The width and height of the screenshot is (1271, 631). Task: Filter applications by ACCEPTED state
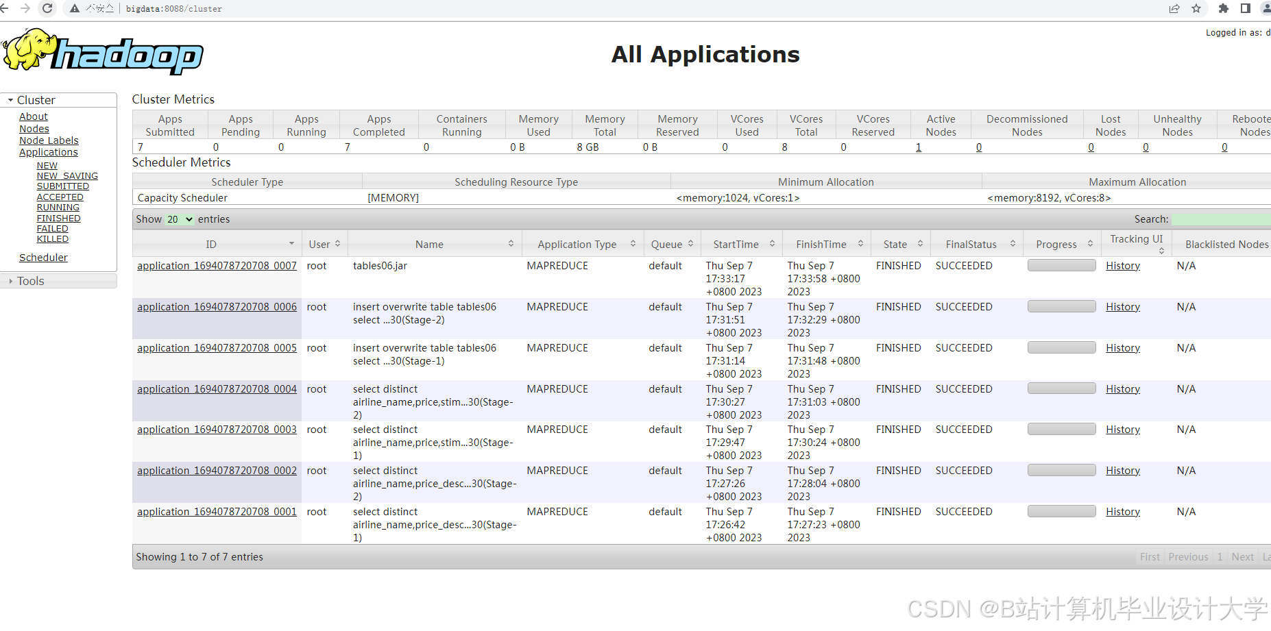click(x=60, y=197)
